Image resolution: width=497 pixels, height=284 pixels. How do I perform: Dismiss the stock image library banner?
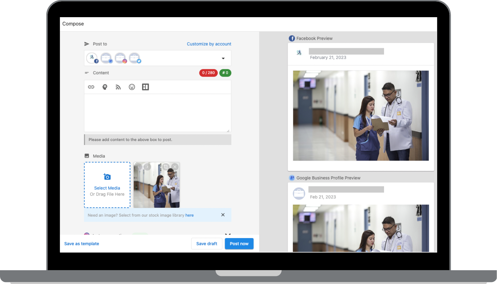(x=223, y=215)
